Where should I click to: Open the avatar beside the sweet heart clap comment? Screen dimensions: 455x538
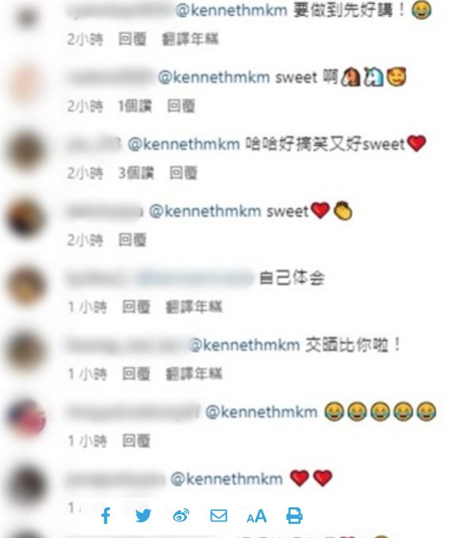click(26, 219)
